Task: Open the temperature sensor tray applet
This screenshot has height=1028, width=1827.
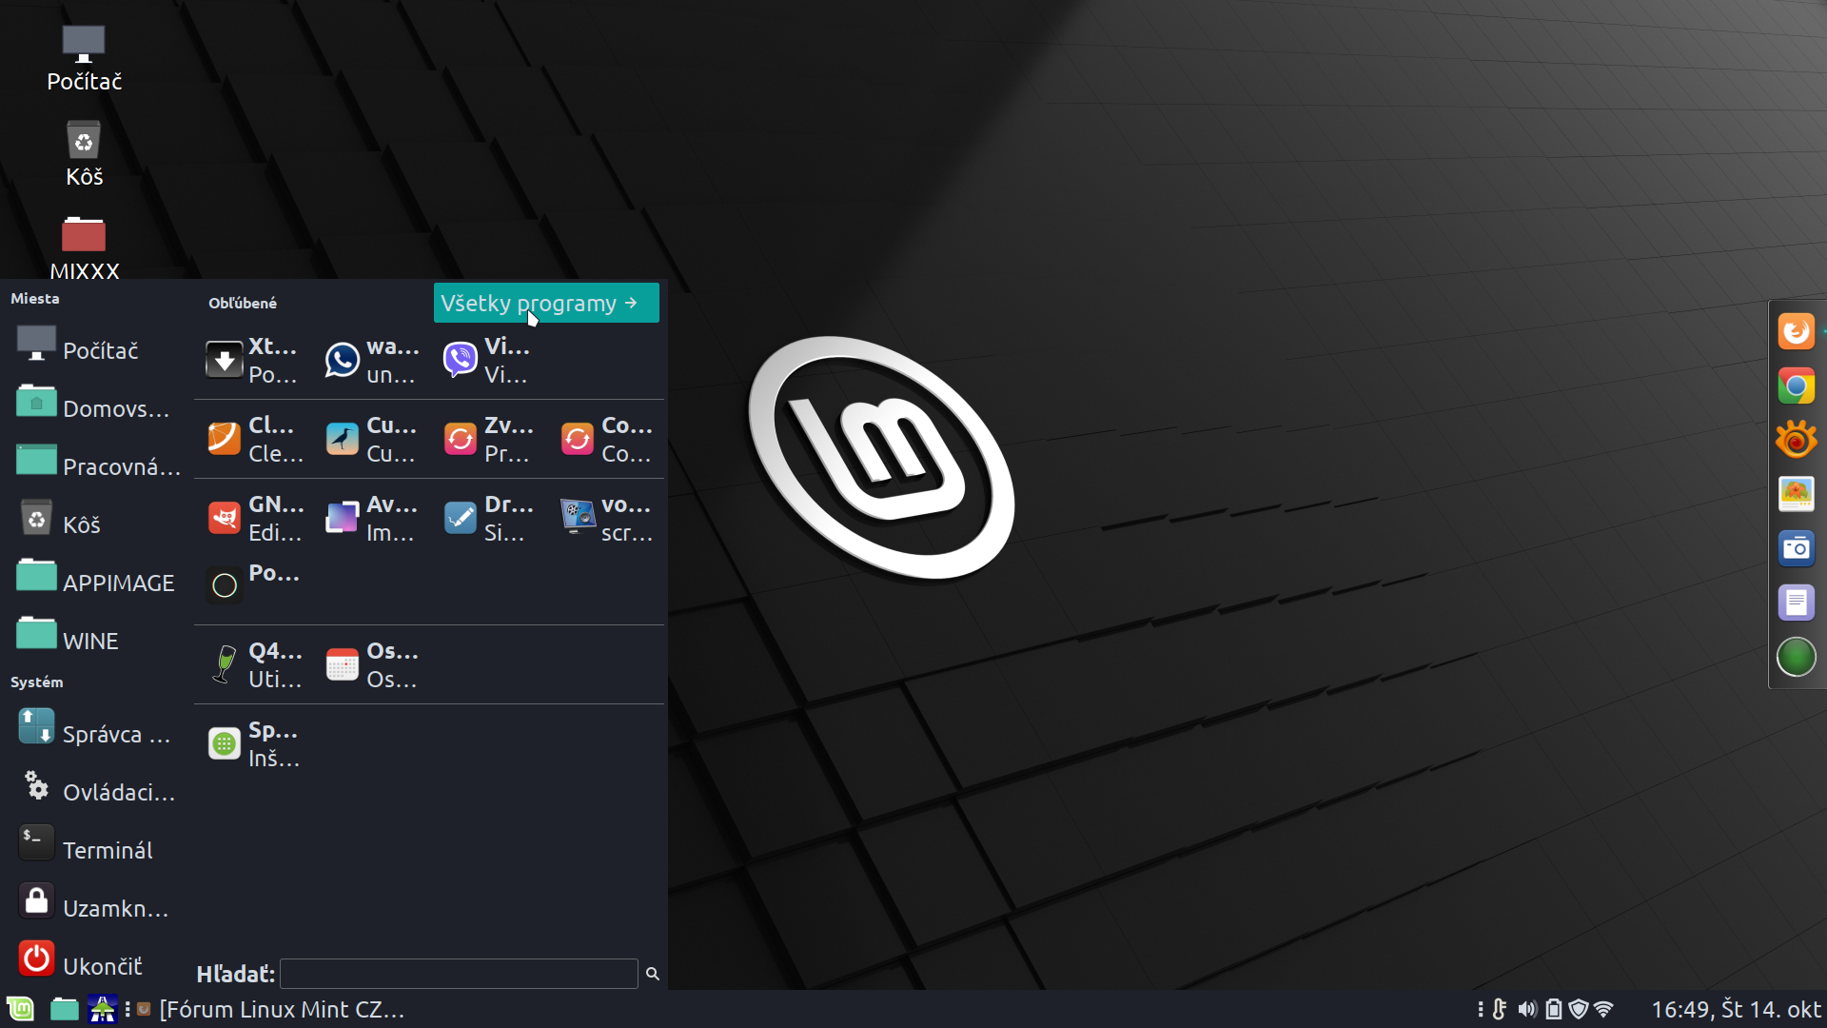Action: [1501, 1009]
